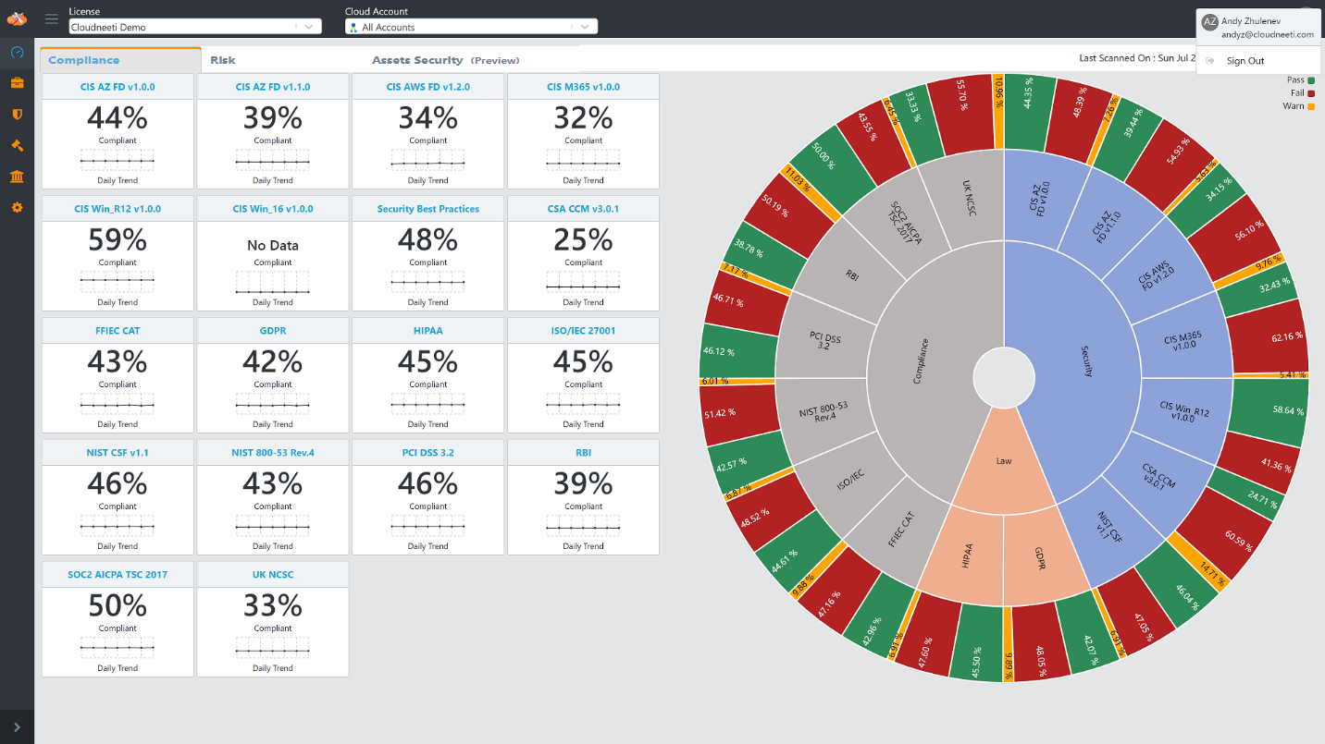Image resolution: width=1325 pixels, height=744 pixels.
Task: Open the CSA CCM v3.0.1 card title
Action: [583, 209]
